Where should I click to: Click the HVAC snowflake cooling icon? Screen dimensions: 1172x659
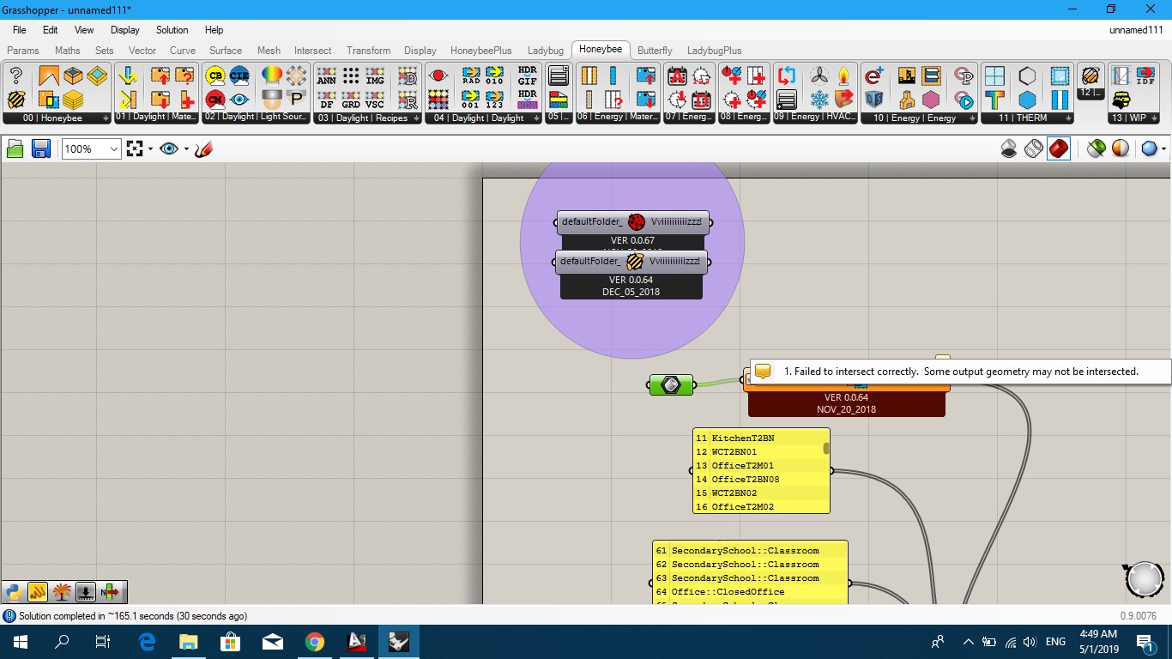tap(819, 100)
